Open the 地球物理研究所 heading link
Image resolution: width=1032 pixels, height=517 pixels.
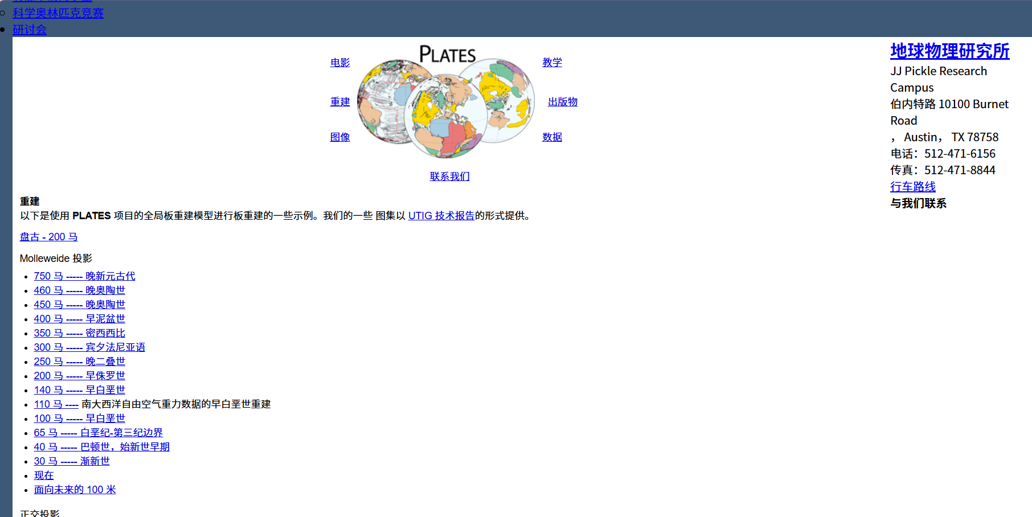[949, 51]
